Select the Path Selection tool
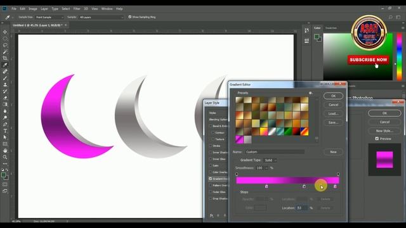 5,137
